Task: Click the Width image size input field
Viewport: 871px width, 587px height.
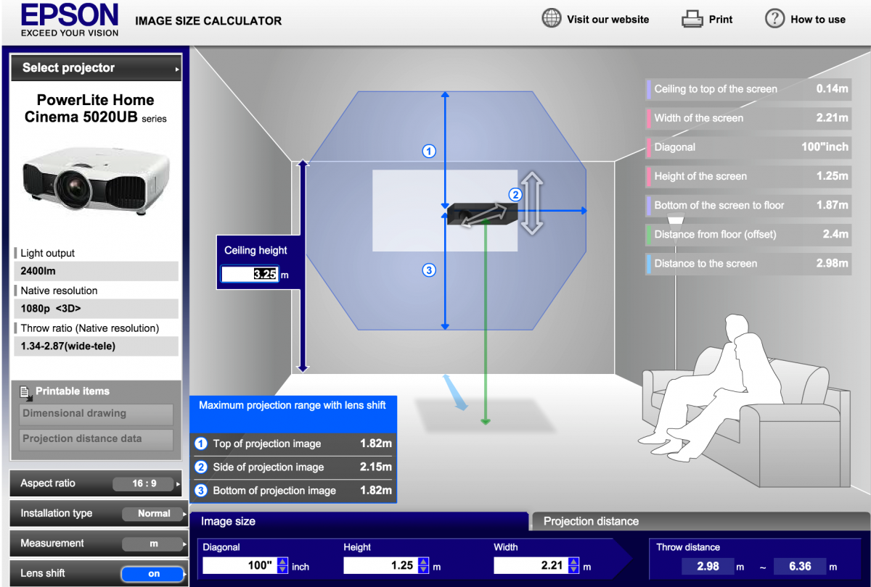Action: pos(530,566)
